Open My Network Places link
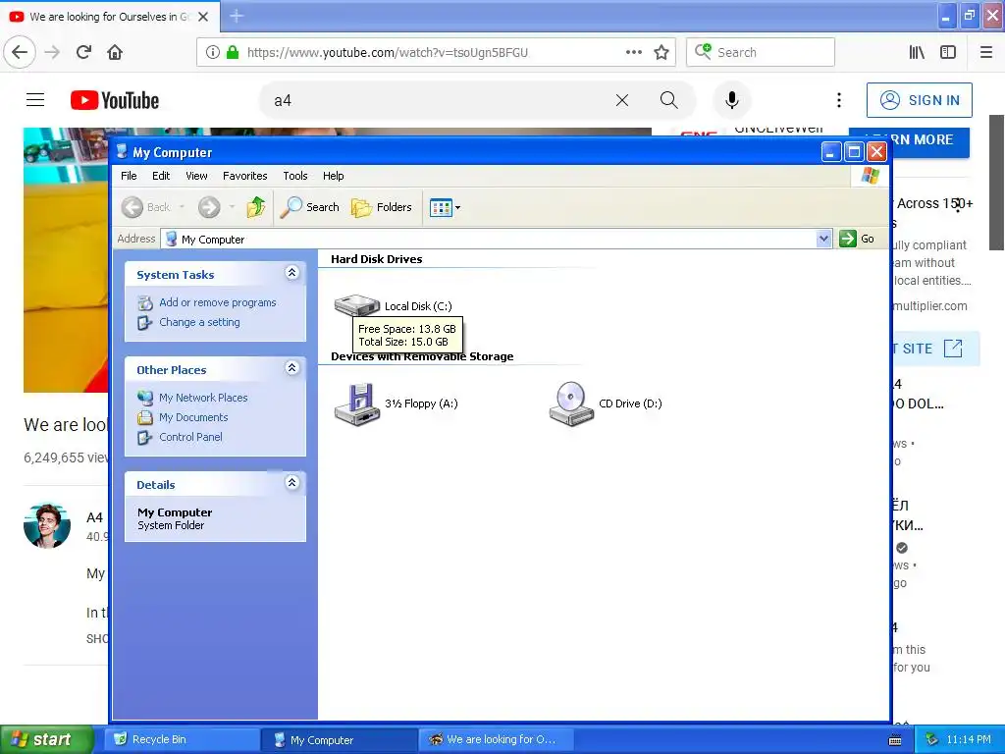Screen dimensions: 1005x754 (x=203, y=398)
